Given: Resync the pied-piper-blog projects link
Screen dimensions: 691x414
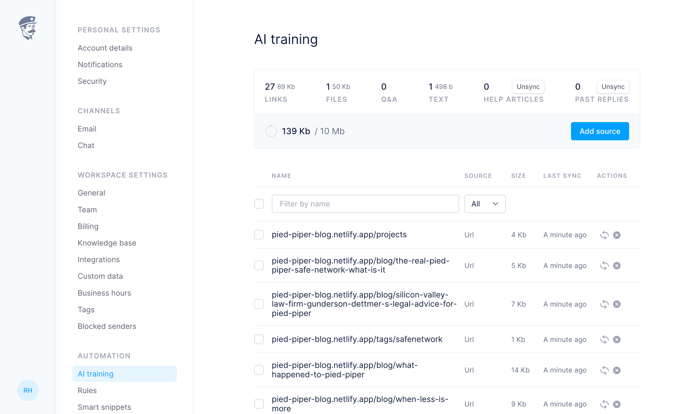Looking at the screenshot, I should (x=604, y=235).
